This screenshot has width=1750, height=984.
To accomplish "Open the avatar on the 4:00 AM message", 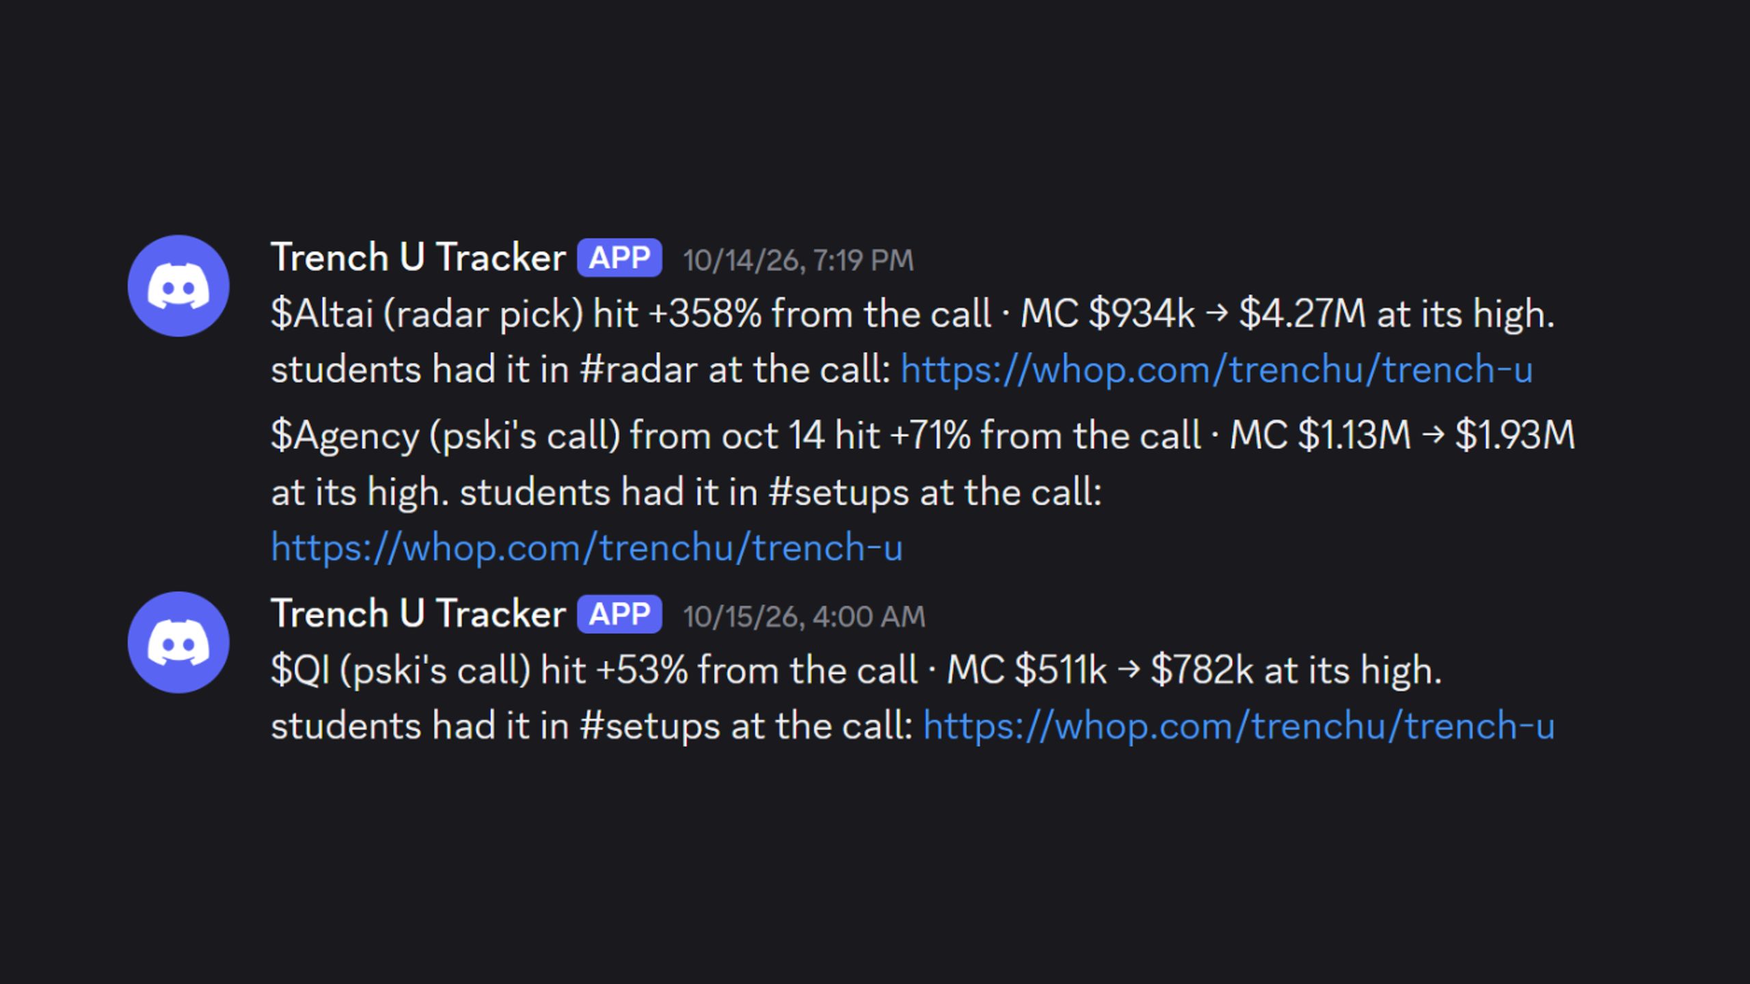I will tap(178, 642).
